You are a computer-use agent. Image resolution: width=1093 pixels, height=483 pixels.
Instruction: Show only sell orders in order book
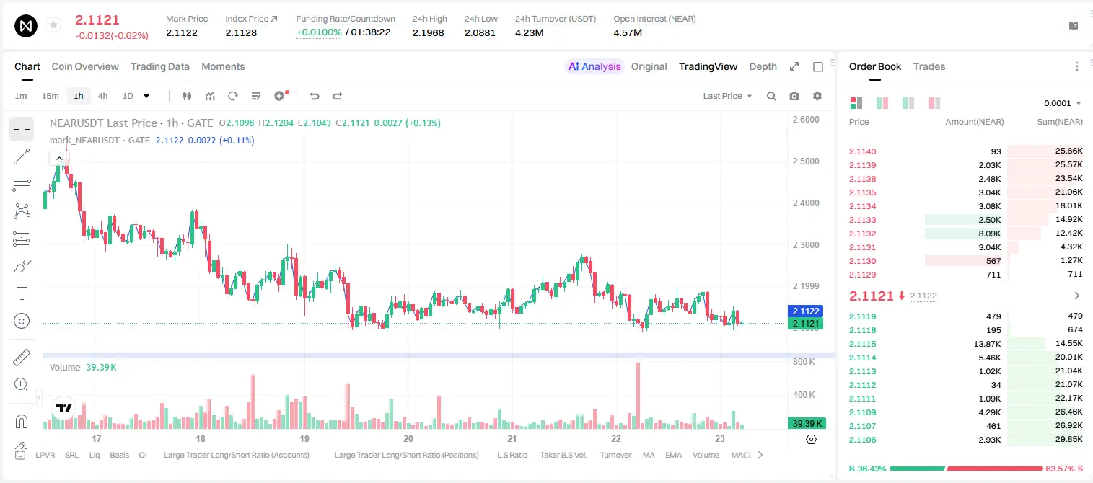934,103
